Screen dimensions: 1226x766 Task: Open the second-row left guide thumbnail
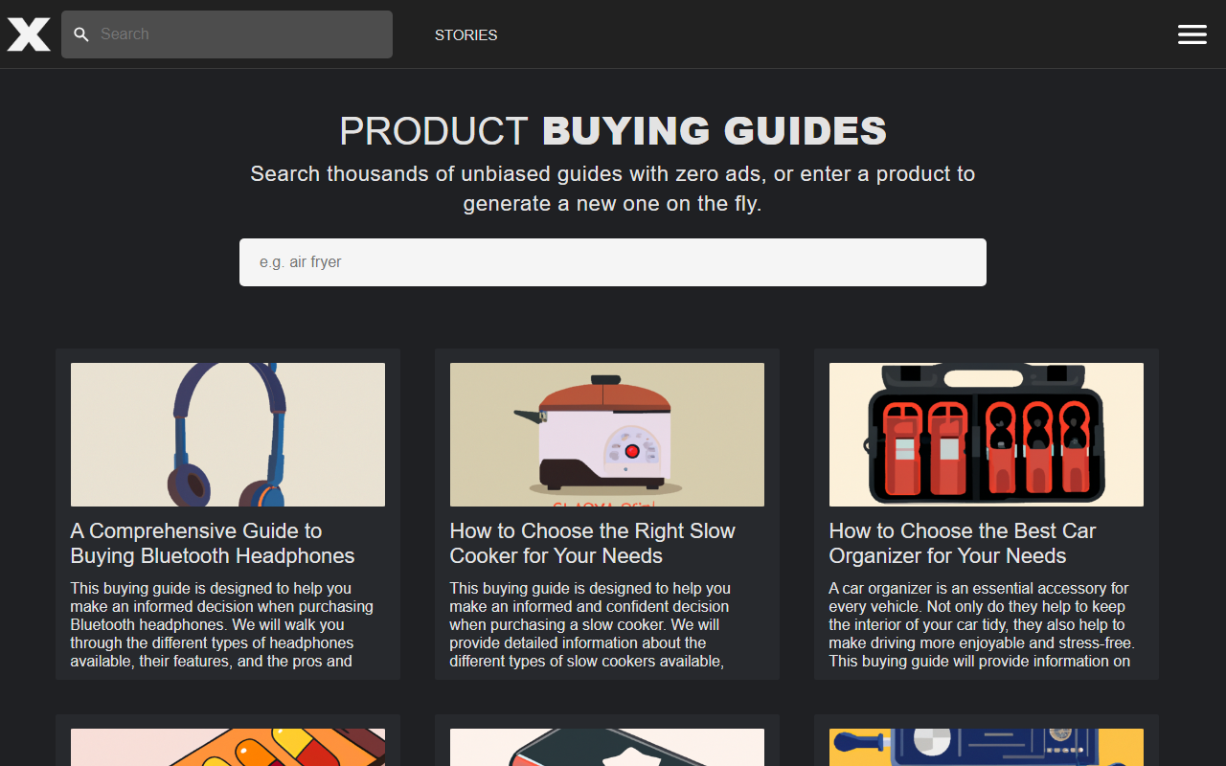[x=228, y=748]
